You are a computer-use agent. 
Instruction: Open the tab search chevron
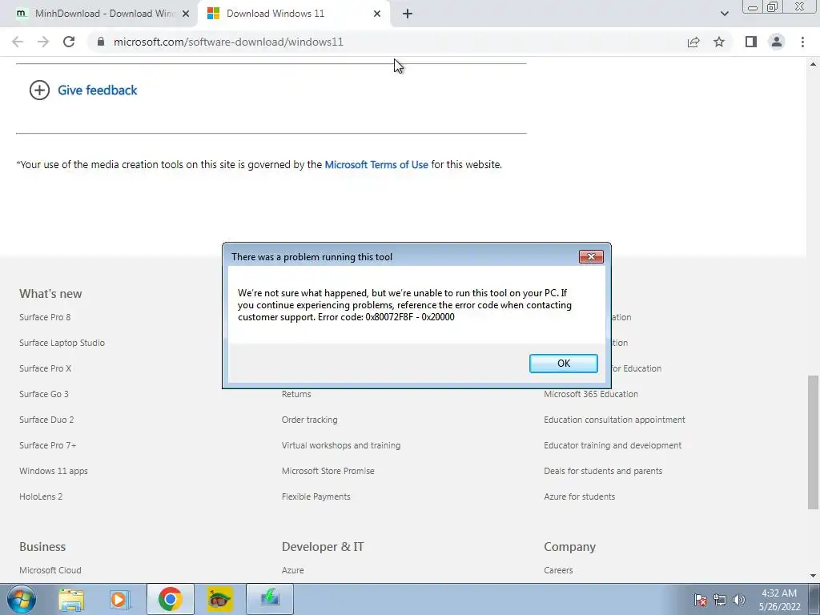(724, 14)
